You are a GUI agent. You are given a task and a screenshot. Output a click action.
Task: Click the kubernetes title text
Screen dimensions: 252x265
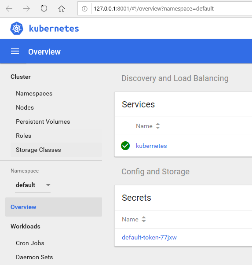pos(54,28)
